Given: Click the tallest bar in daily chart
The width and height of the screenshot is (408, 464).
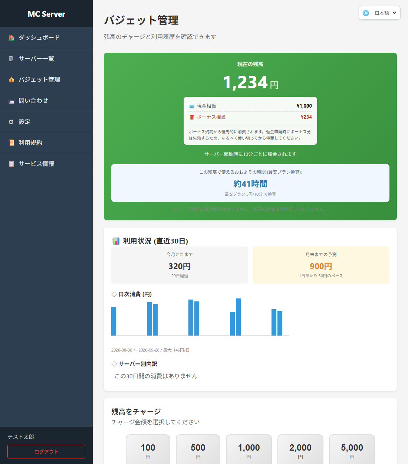Looking at the screenshot, I should [x=238, y=317].
